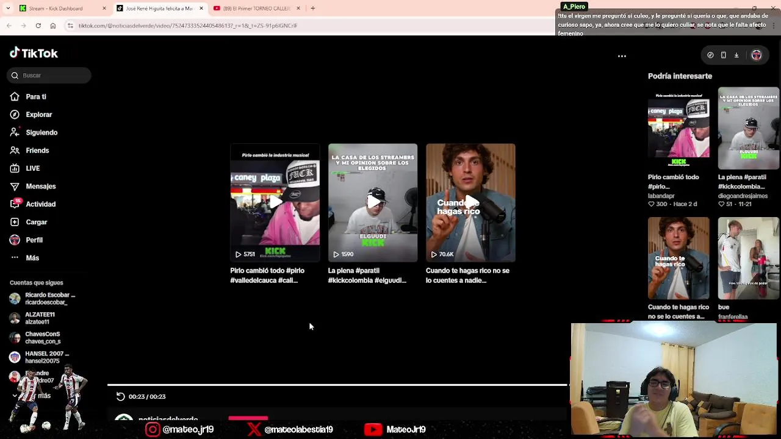Click 'Podría interesarte' heading

(680, 76)
